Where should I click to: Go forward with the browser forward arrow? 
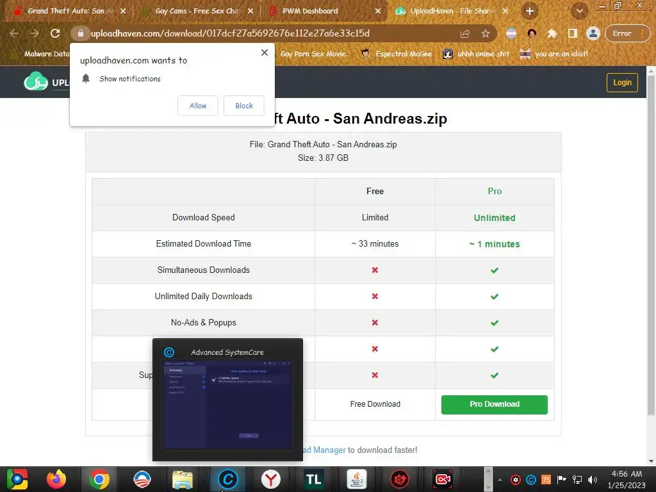[x=35, y=33]
